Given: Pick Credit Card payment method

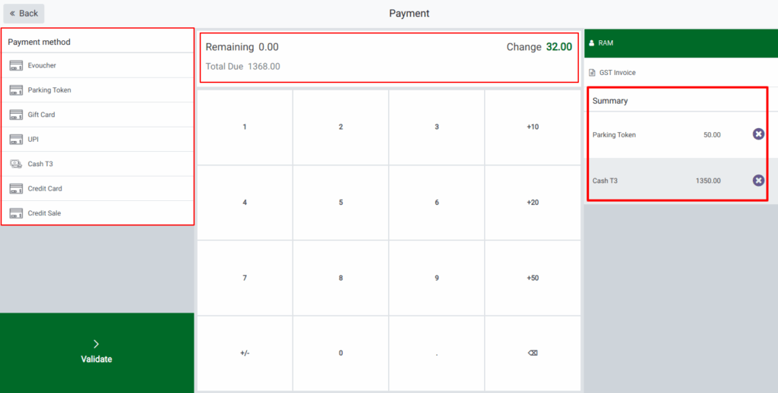Looking at the screenshot, I should pyautogui.click(x=97, y=188).
